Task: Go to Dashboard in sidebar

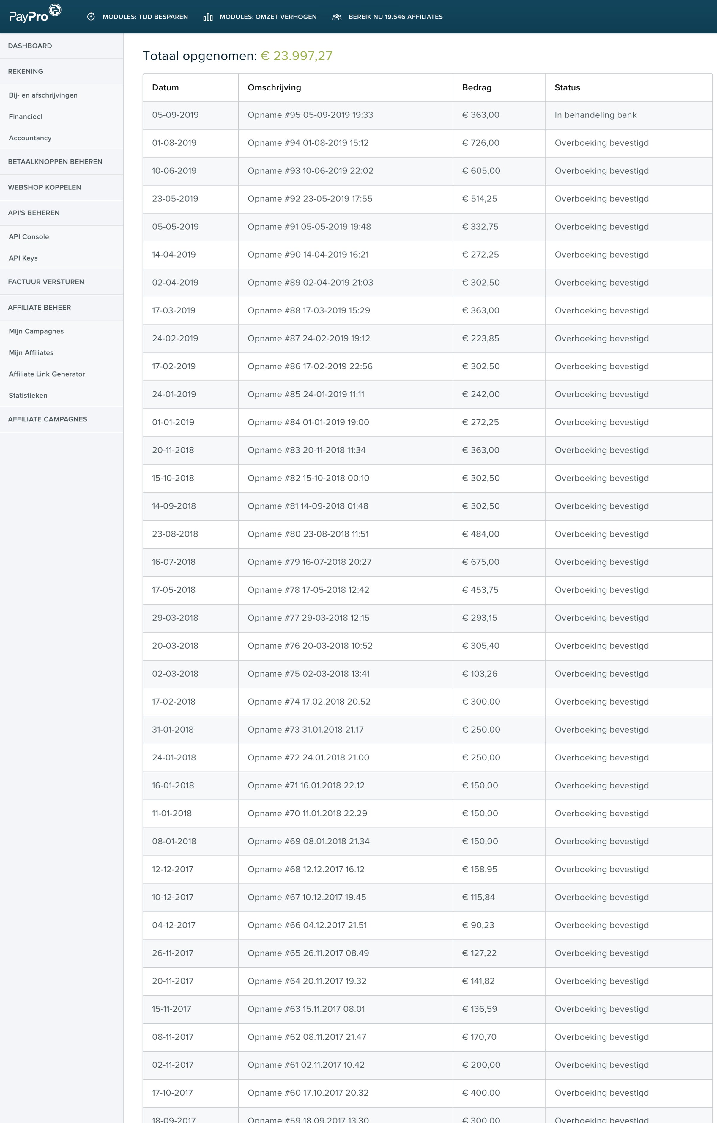Action: pyautogui.click(x=62, y=46)
